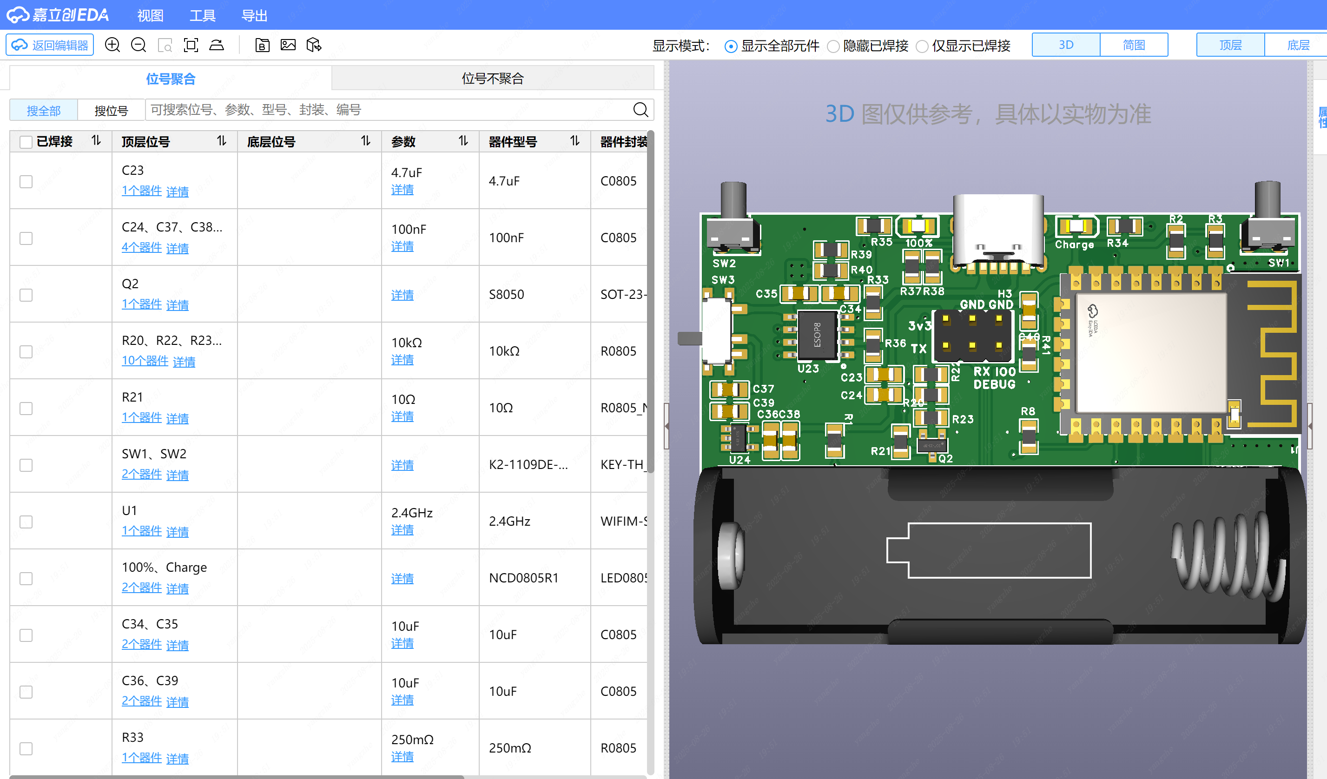Switch to 3D view button

pos(1066,45)
